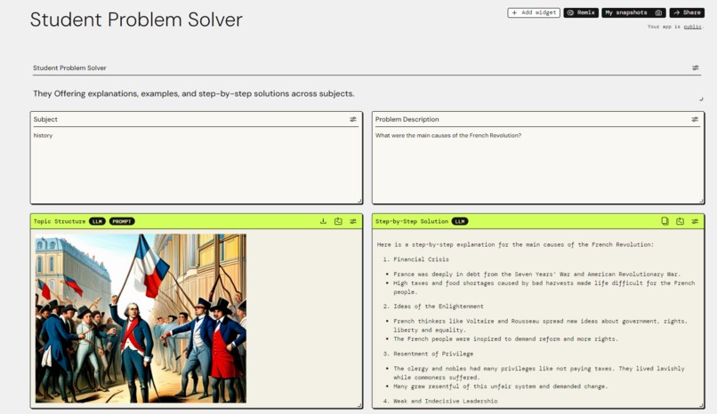Viewport: 717px width, 414px height.
Task: Click the LLM badge on Step-by-Step Solution
Action: (460, 221)
